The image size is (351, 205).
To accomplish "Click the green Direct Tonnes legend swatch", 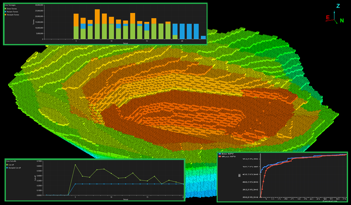I will pos(6,9).
